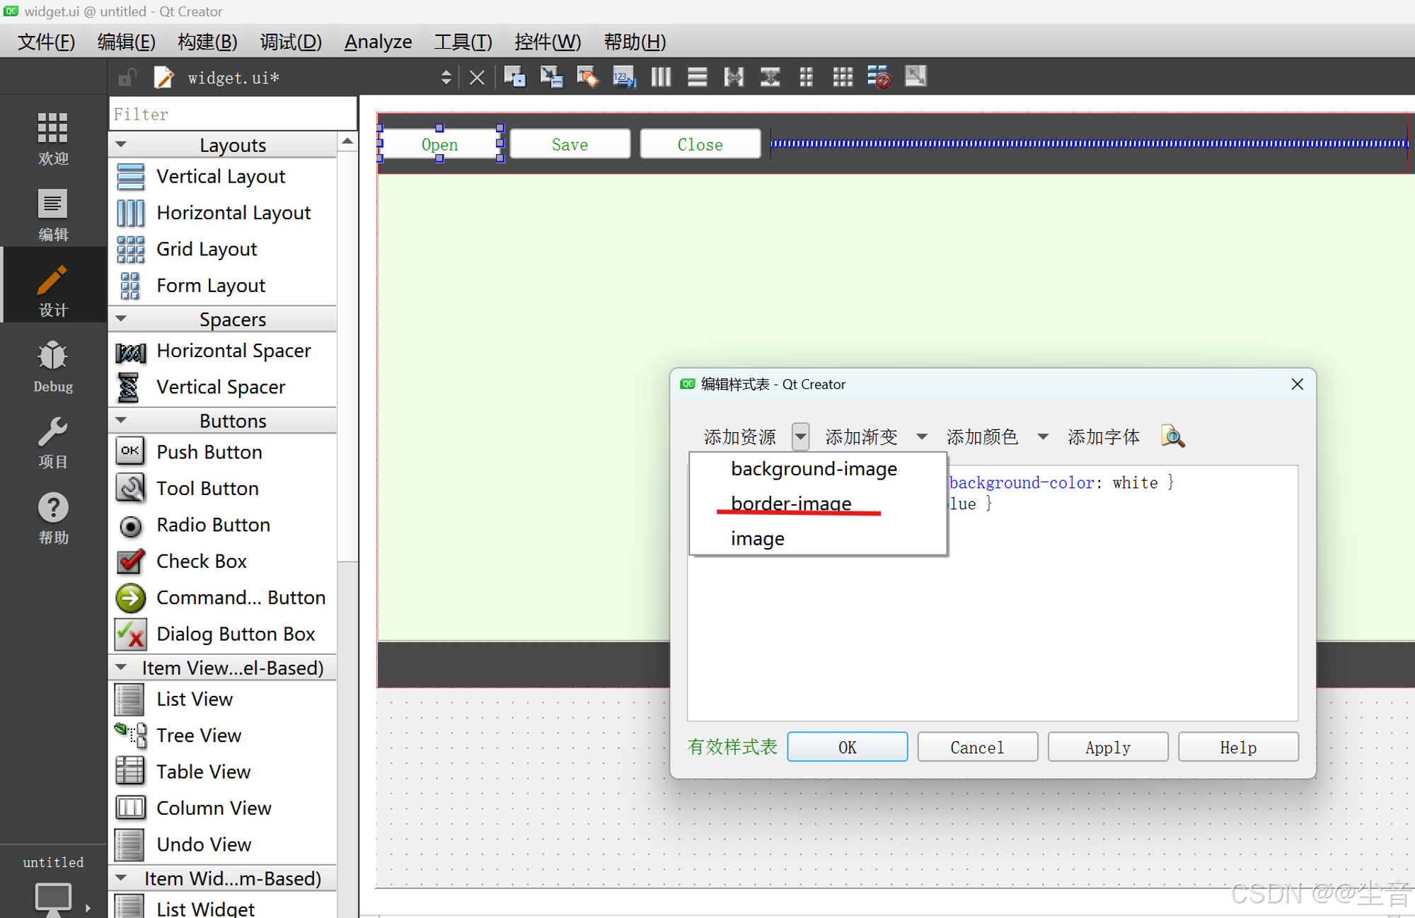The height and width of the screenshot is (918, 1415).
Task: Collapse the Buttons category
Action: 121,420
